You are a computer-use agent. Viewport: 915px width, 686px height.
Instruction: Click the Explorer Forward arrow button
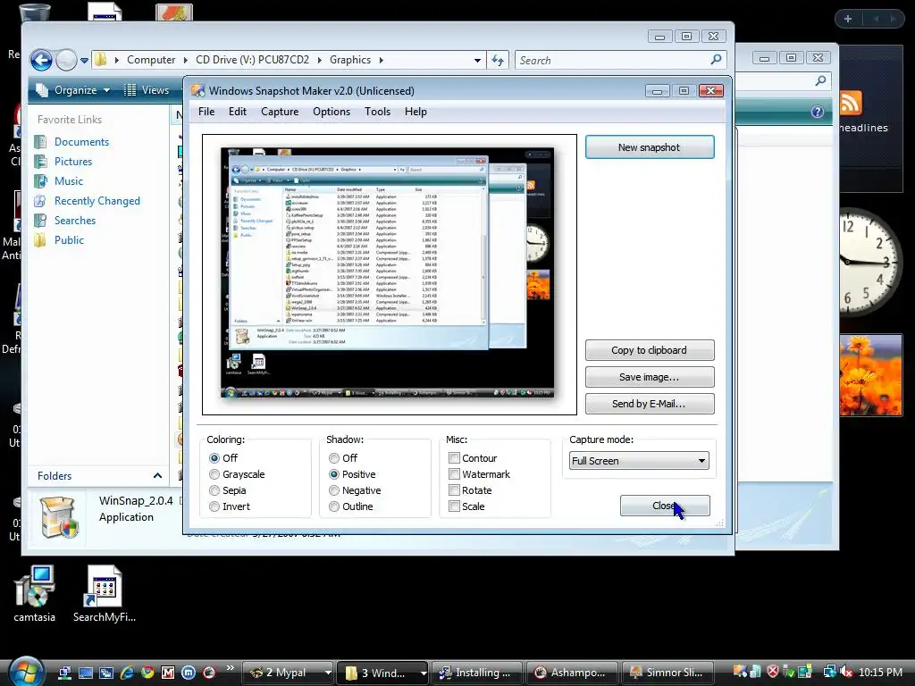coord(66,60)
